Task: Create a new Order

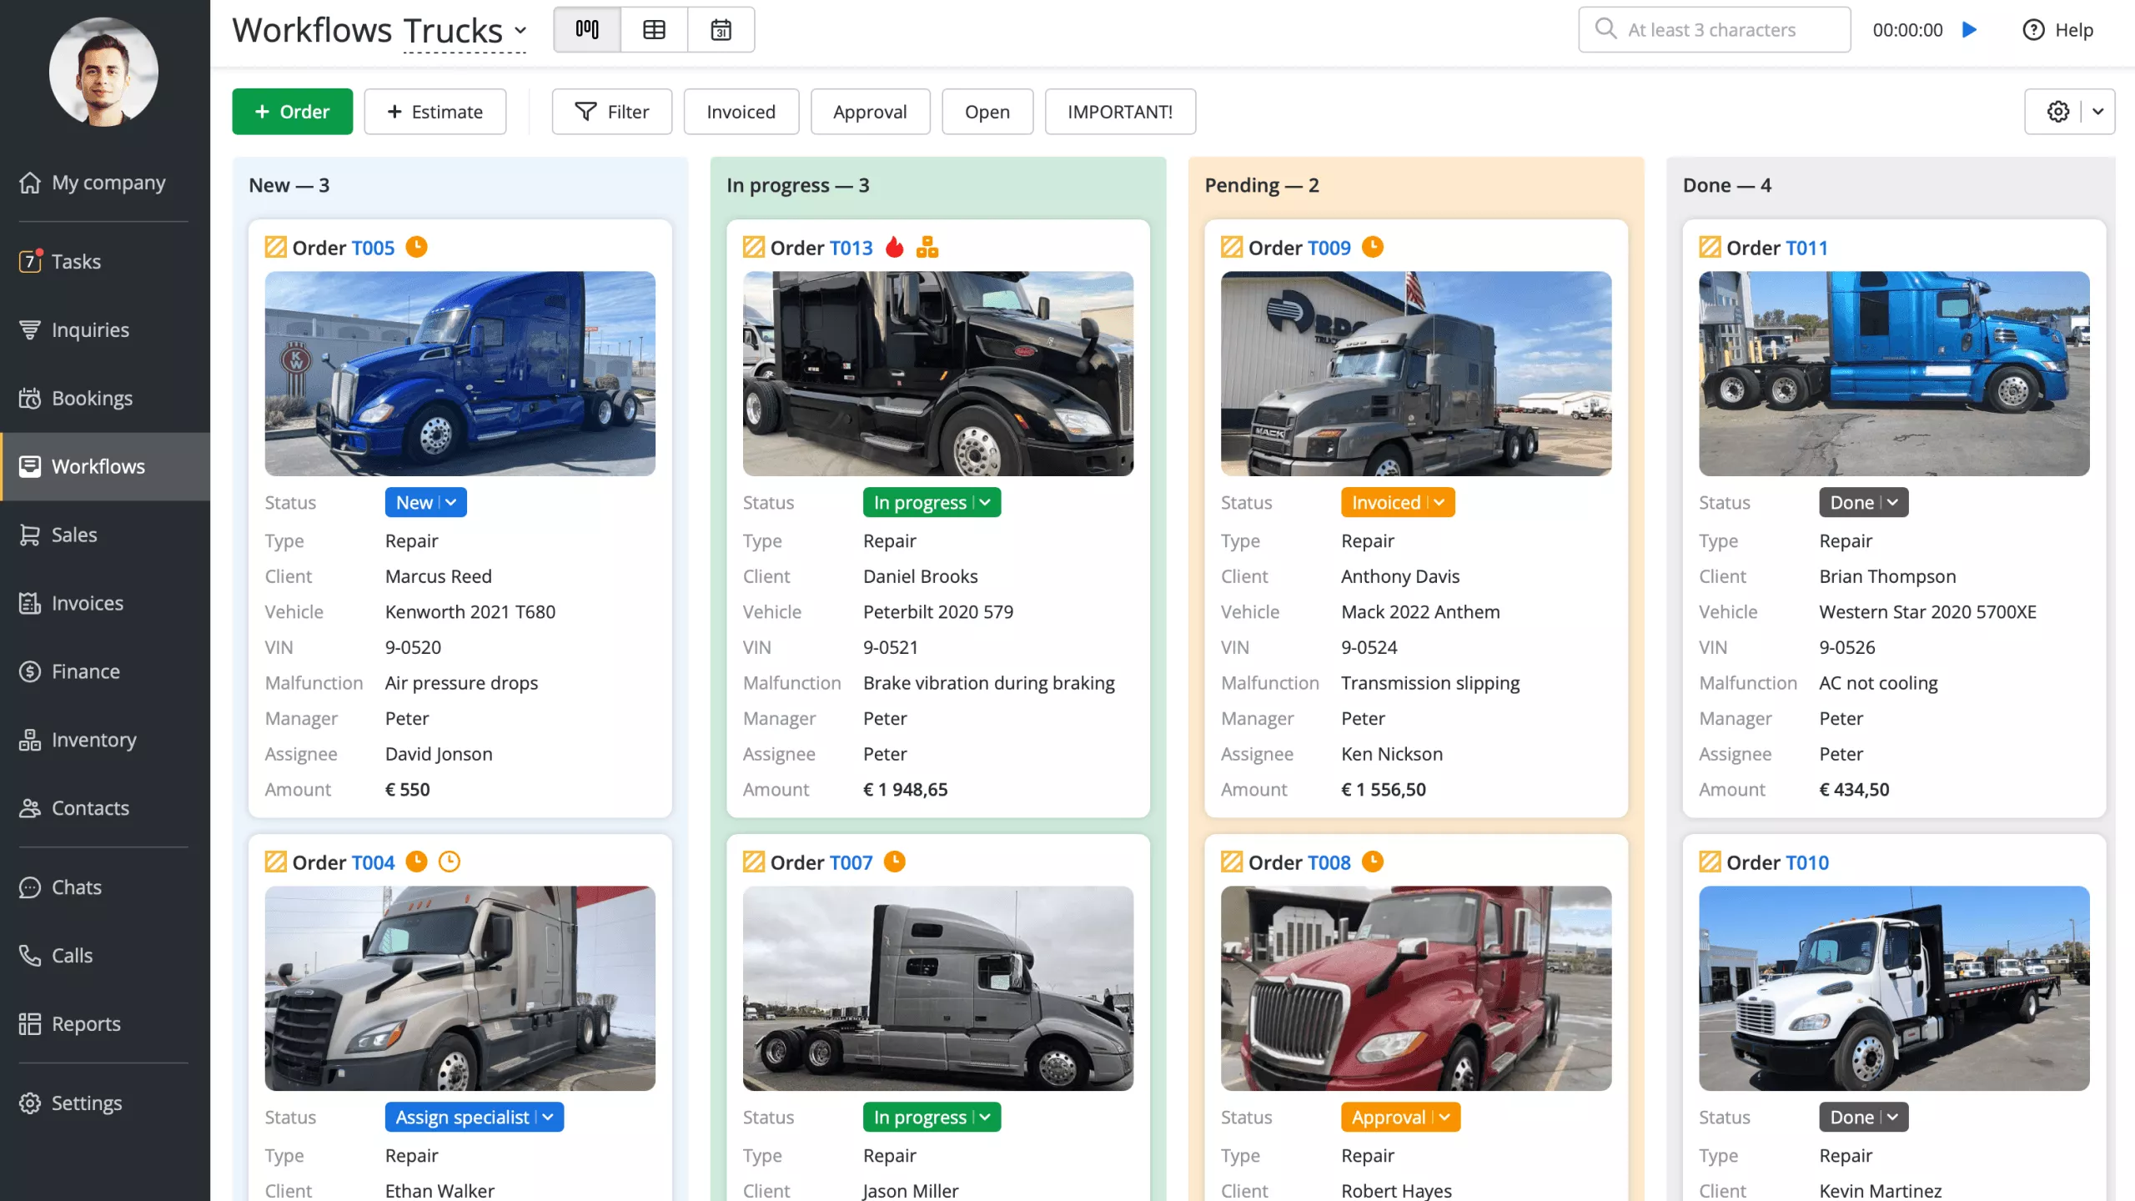Action: click(292, 112)
